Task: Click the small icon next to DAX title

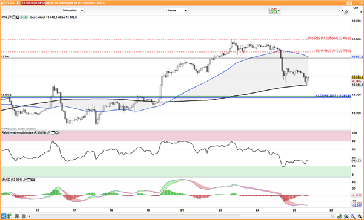Action: (18, 3)
